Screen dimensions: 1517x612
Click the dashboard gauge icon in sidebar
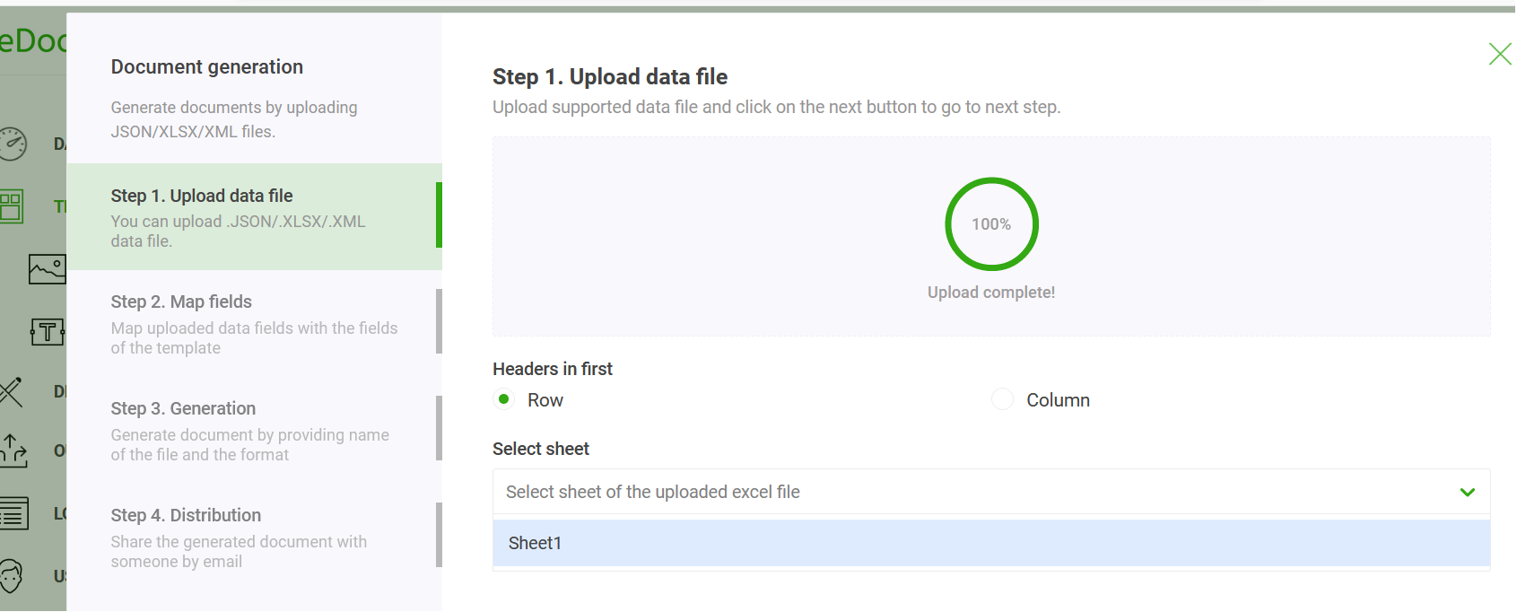coord(13,144)
